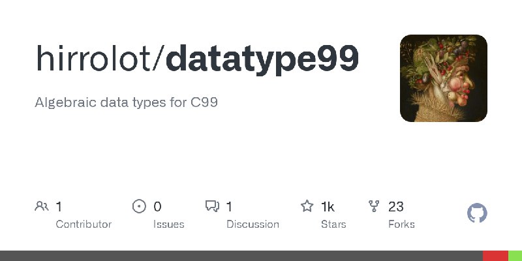Click the Issues circle-dot icon
The image size is (522, 261).
pos(139,206)
